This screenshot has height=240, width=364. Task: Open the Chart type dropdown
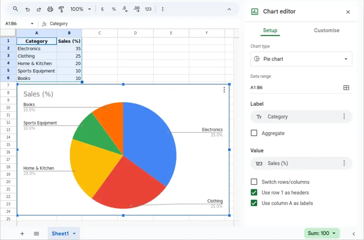tap(301, 59)
